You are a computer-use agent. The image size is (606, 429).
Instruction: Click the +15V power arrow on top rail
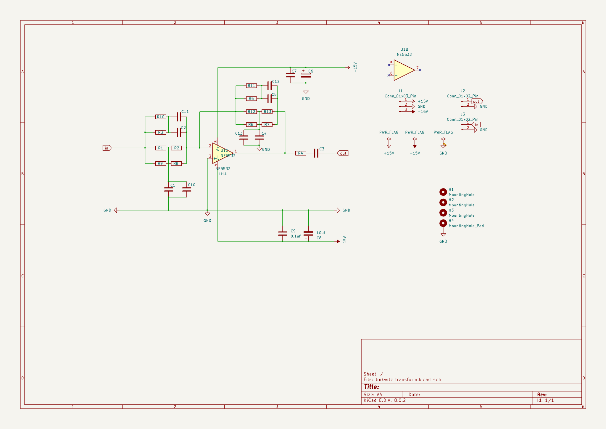pos(348,68)
